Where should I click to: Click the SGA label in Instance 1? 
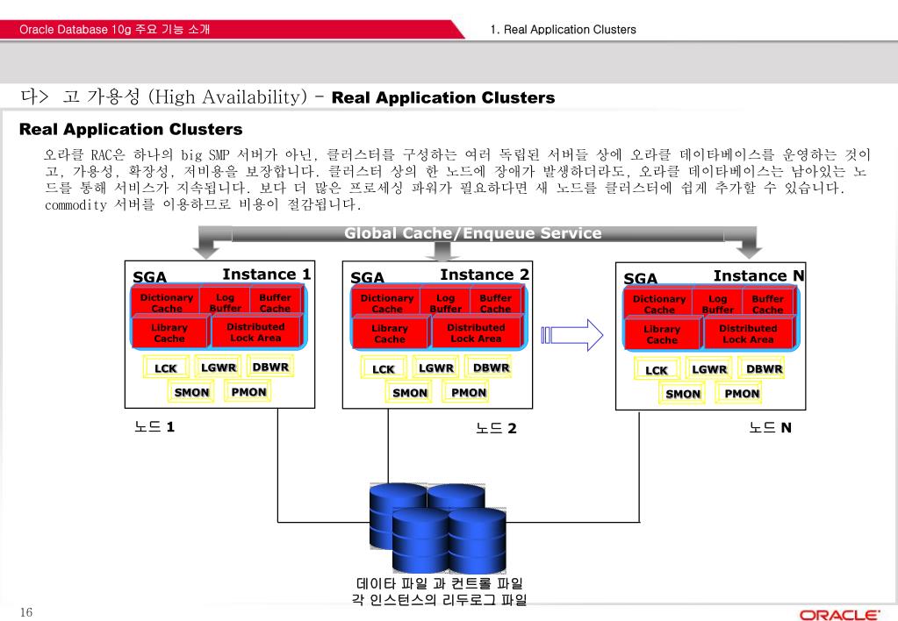pyautogui.click(x=149, y=277)
